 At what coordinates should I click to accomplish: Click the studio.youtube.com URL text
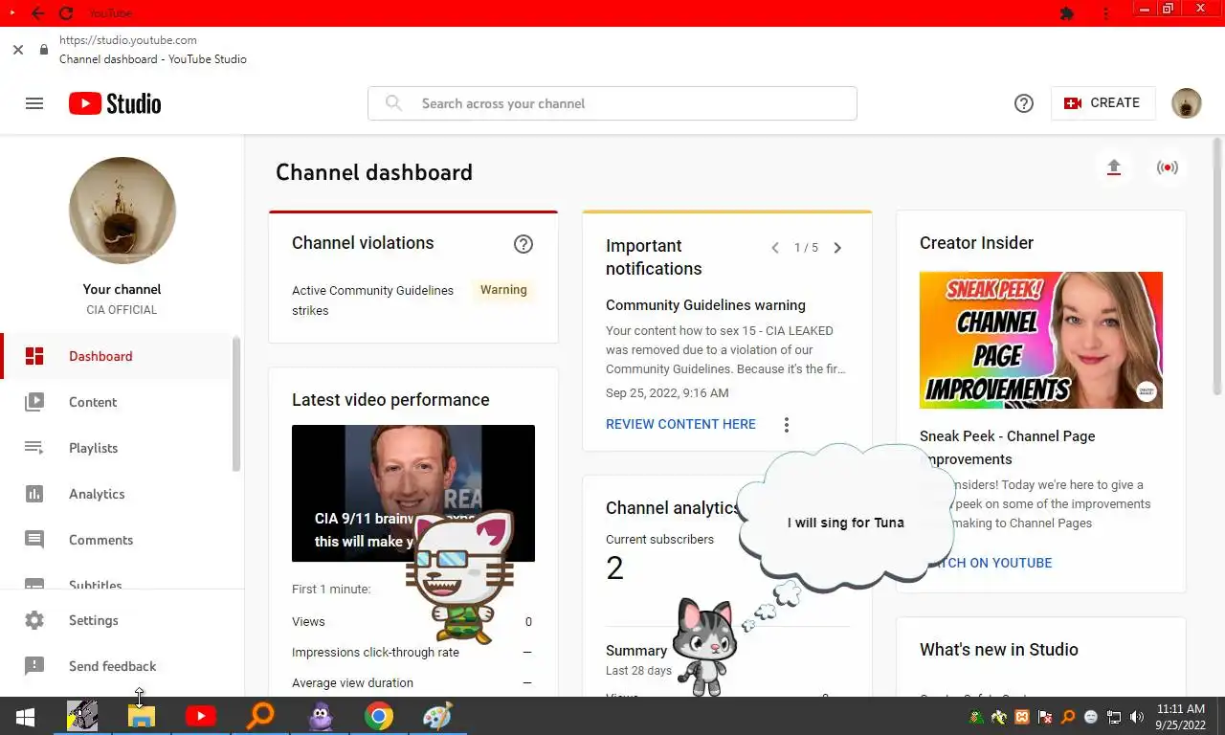pyautogui.click(x=128, y=40)
